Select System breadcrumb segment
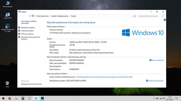The image size is (181, 101). pyautogui.click(x=74, y=16)
